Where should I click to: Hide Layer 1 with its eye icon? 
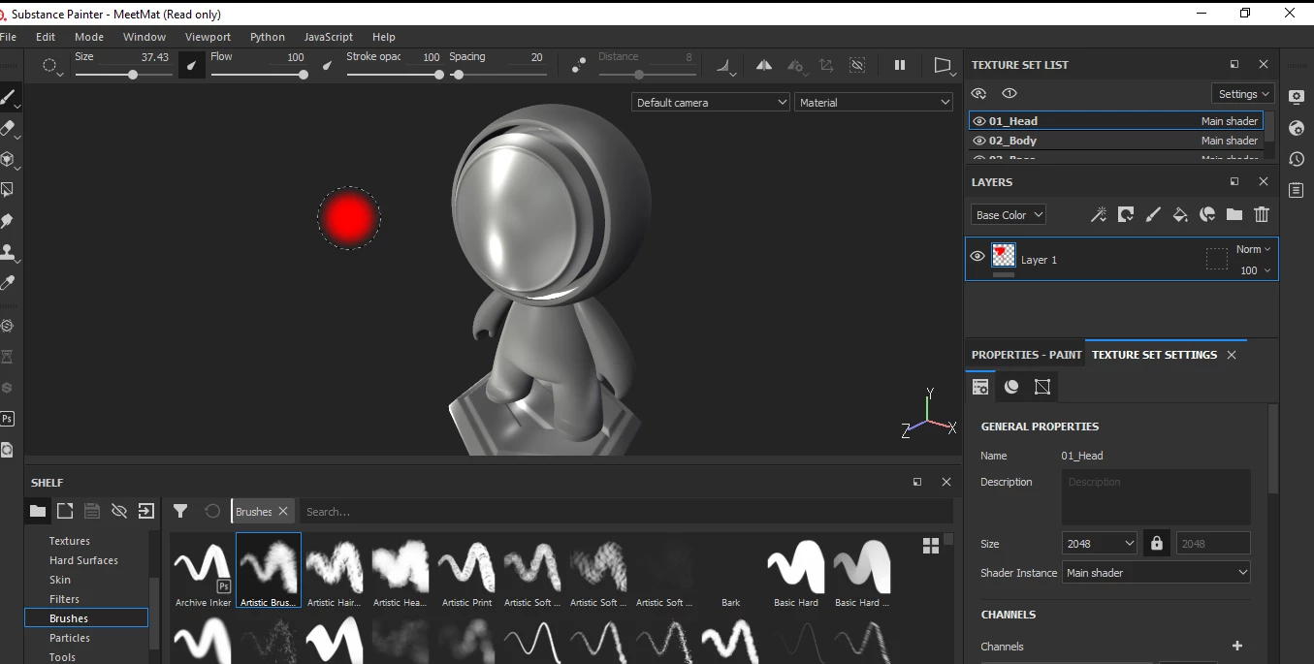pos(977,256)
